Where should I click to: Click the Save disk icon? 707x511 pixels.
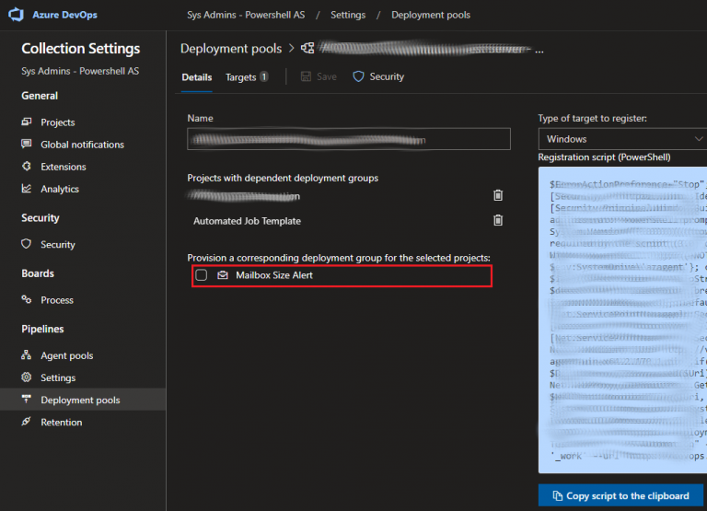pos(306,76)
